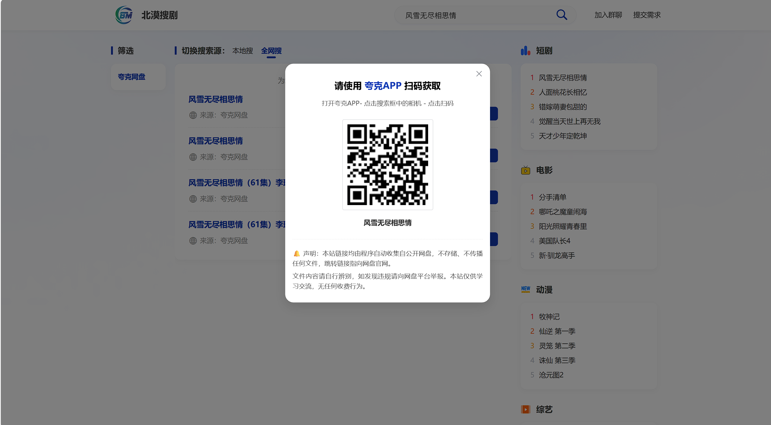The width and height of the screenshot is (771, 425).
Task: Click the 电影 TV icon
Action: (526, 170)
